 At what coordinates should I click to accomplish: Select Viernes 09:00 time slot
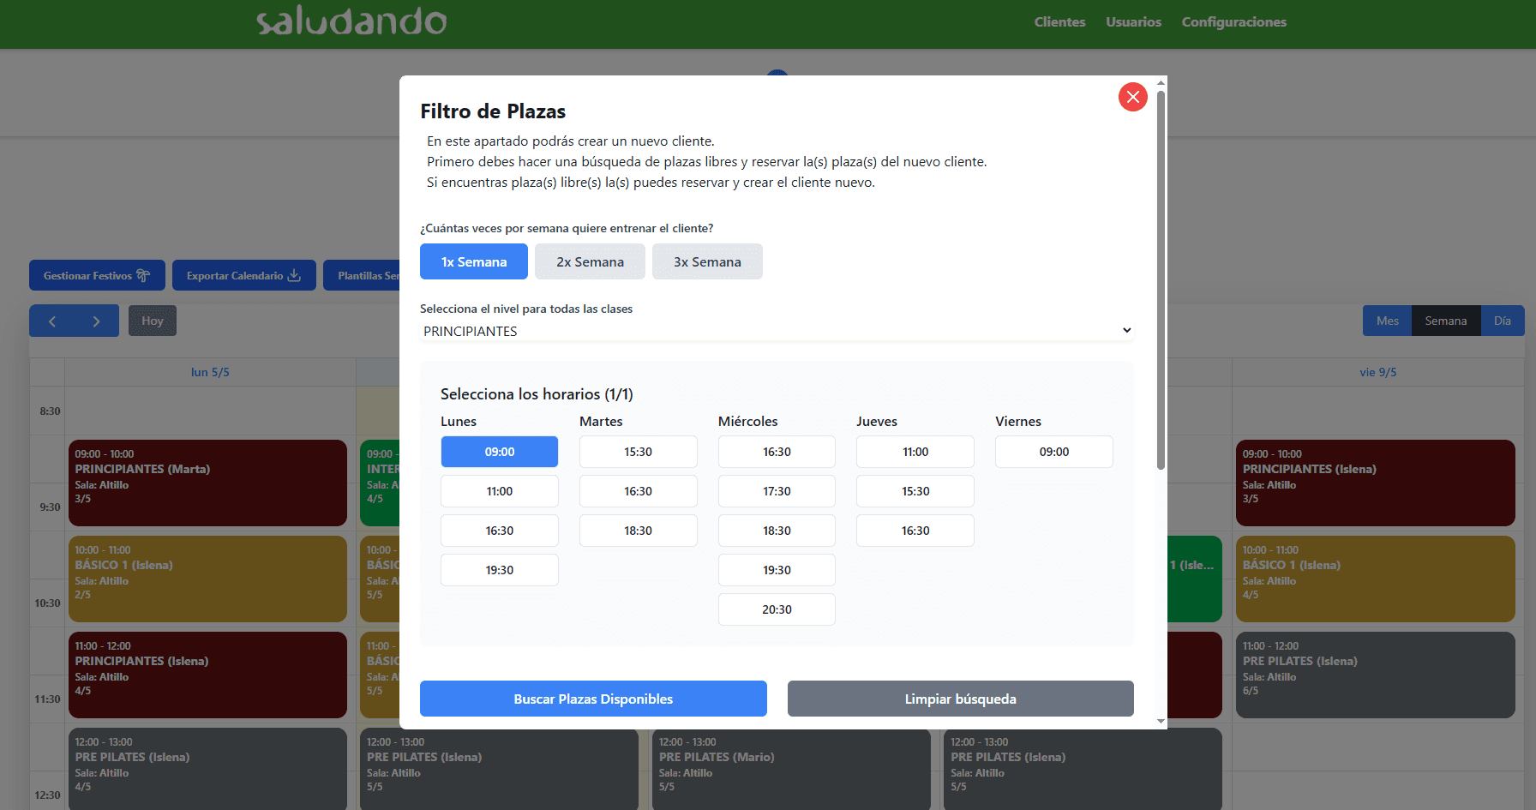tap(1053, 452)
